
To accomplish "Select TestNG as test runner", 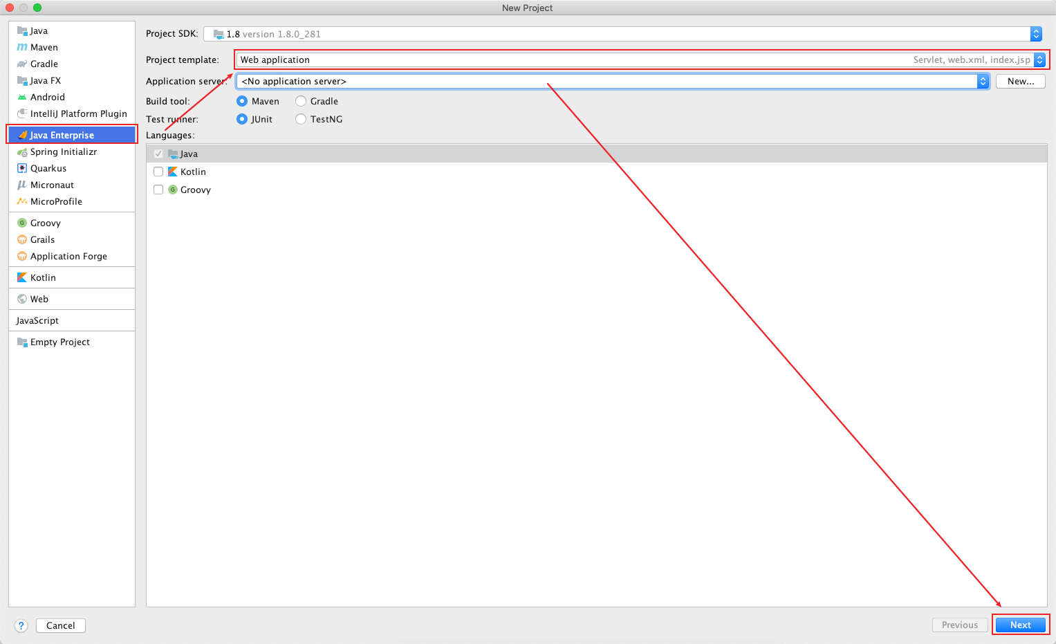I will 301,119.
